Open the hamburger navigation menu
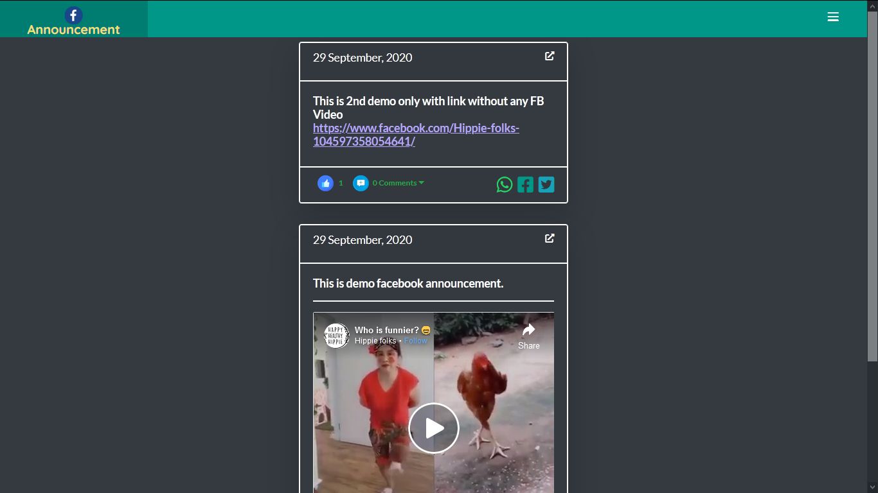This screenshot has width=878, height=493. tap(833, 17)
